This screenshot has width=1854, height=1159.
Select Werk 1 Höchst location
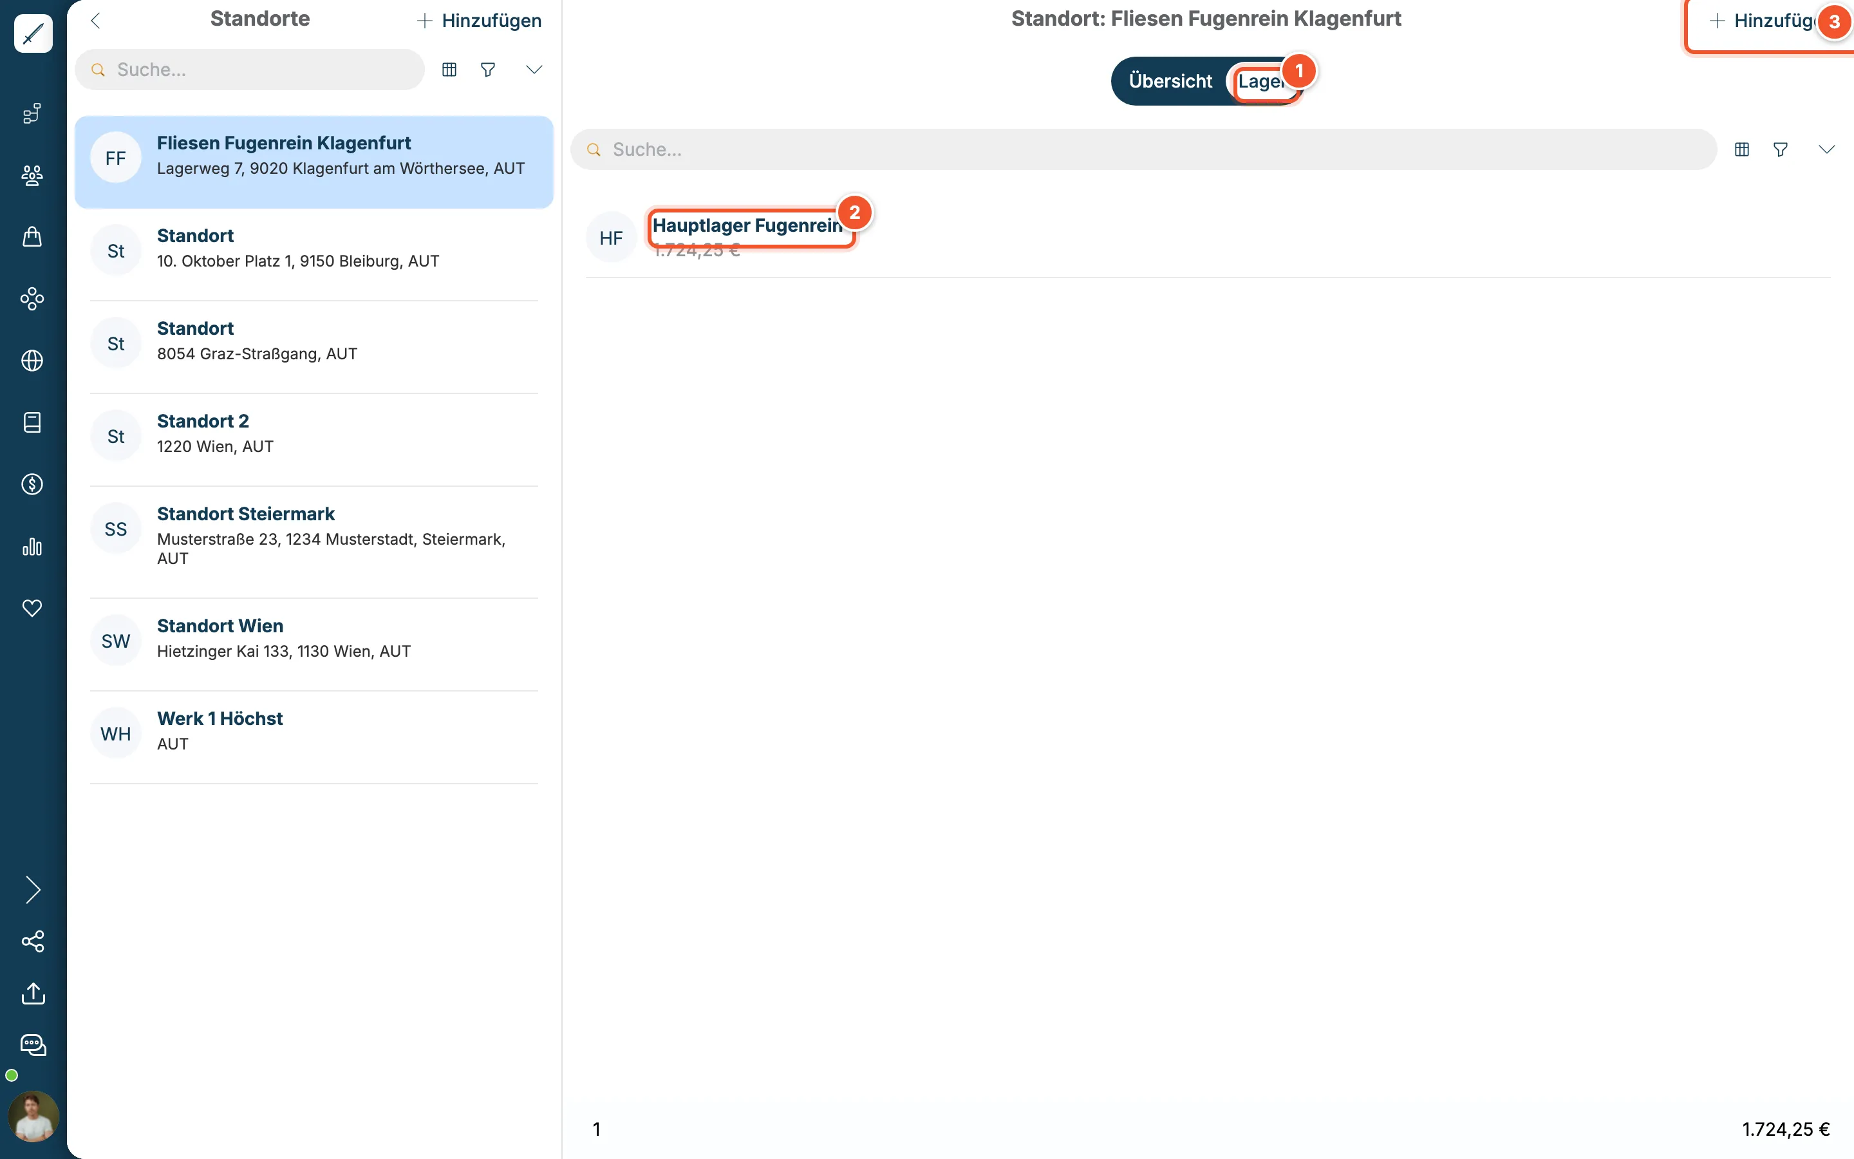pyautogui.click(x=314, y=737)
